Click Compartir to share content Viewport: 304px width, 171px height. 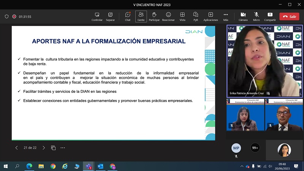click(270, 17)
